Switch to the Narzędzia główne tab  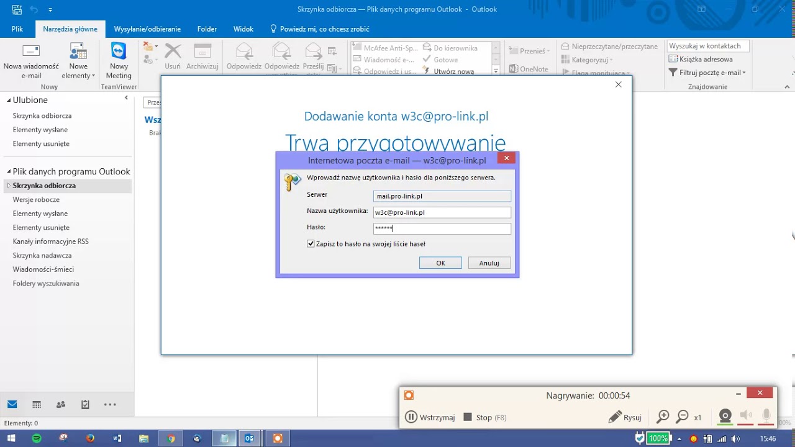[x=70, y=29]
